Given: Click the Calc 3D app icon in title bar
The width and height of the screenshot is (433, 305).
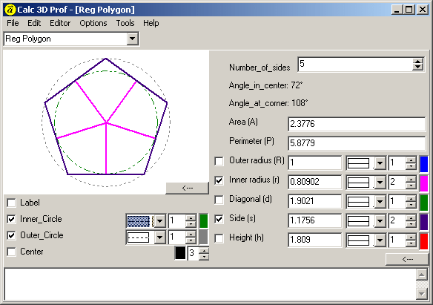Looking at the screenshot, I should point(10,10).
